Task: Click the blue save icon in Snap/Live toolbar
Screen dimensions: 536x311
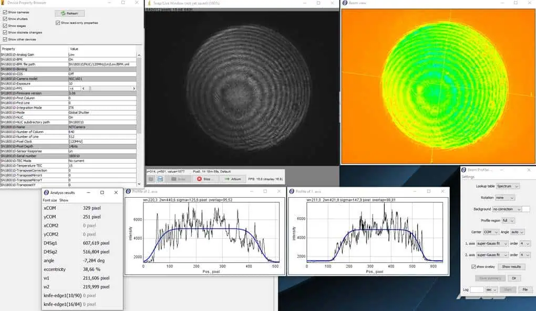Action: 160,179
